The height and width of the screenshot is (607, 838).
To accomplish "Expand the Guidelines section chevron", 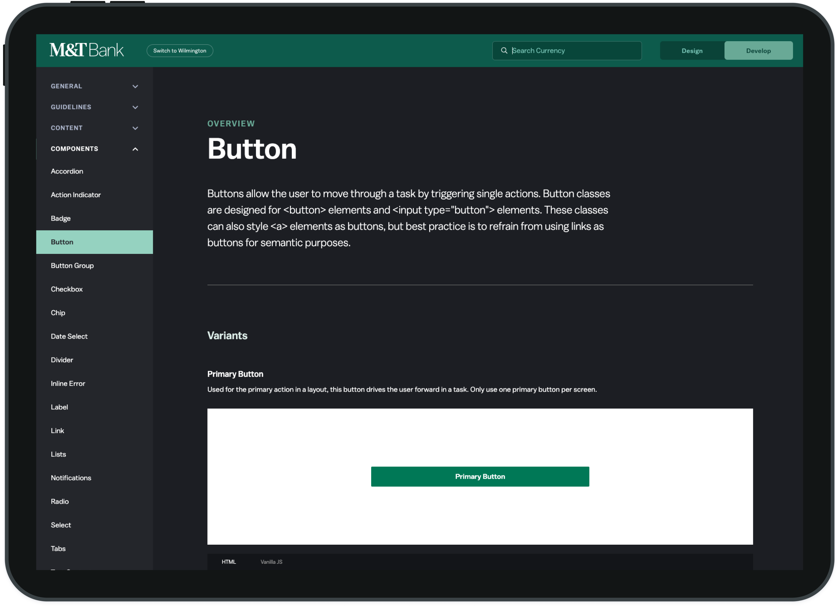I will [135, 108].
